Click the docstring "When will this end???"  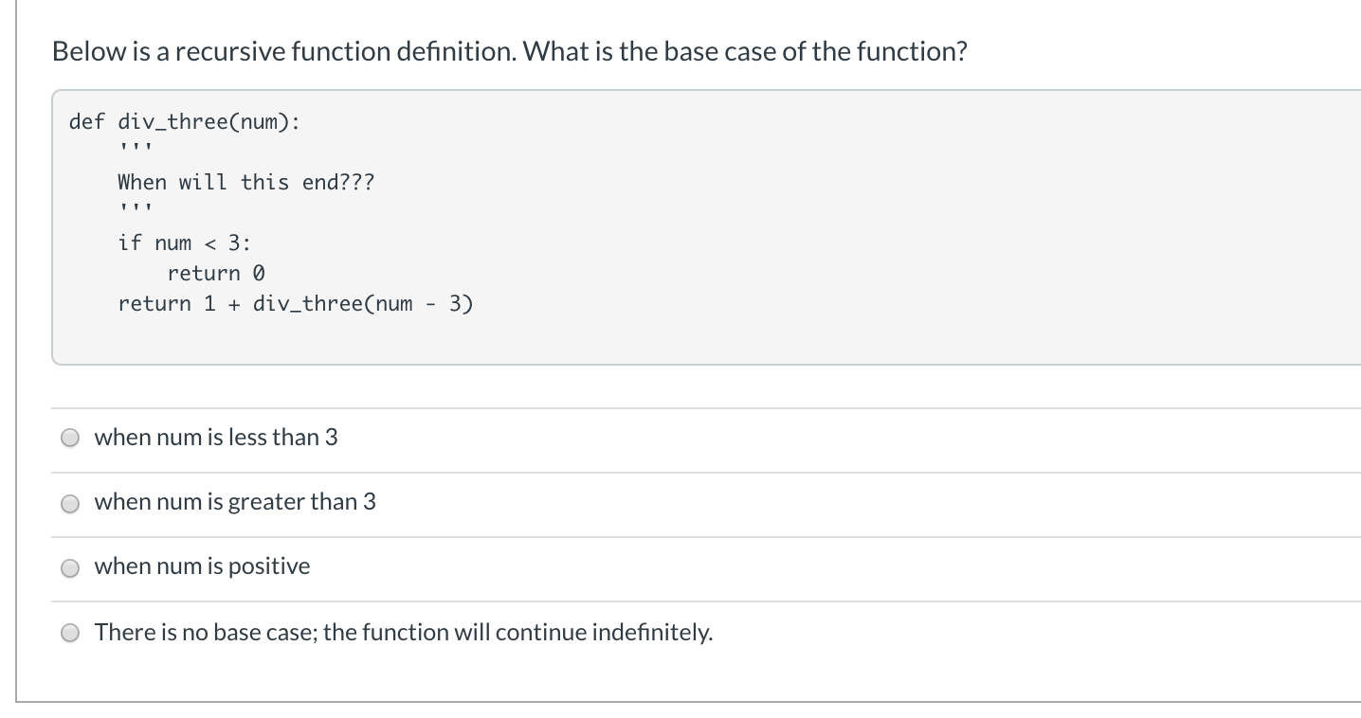[x=246, y=182]
